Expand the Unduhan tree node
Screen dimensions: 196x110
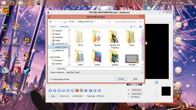[x=51, y=37]
